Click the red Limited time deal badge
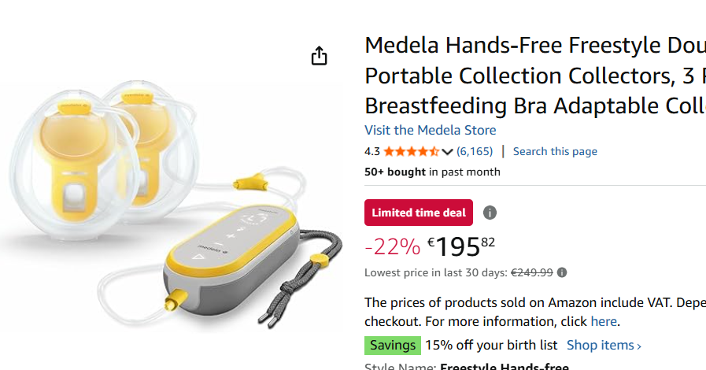This screenshot has height=370, width=706. pos(419,213)
